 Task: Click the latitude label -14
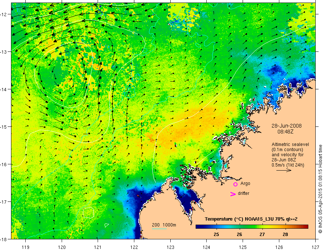[4, 89]
